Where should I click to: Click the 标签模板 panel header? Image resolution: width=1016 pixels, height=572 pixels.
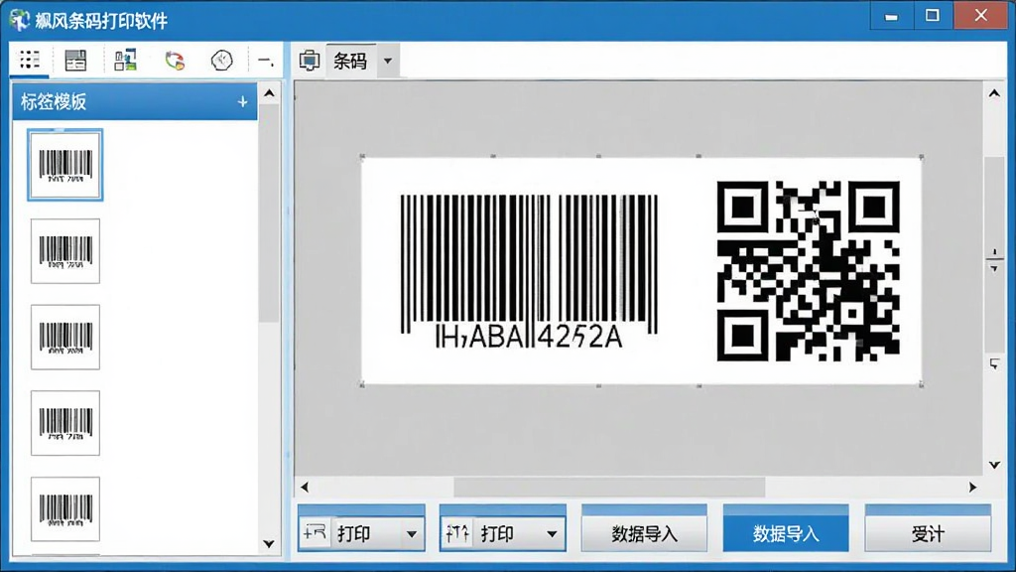(135, 102)
